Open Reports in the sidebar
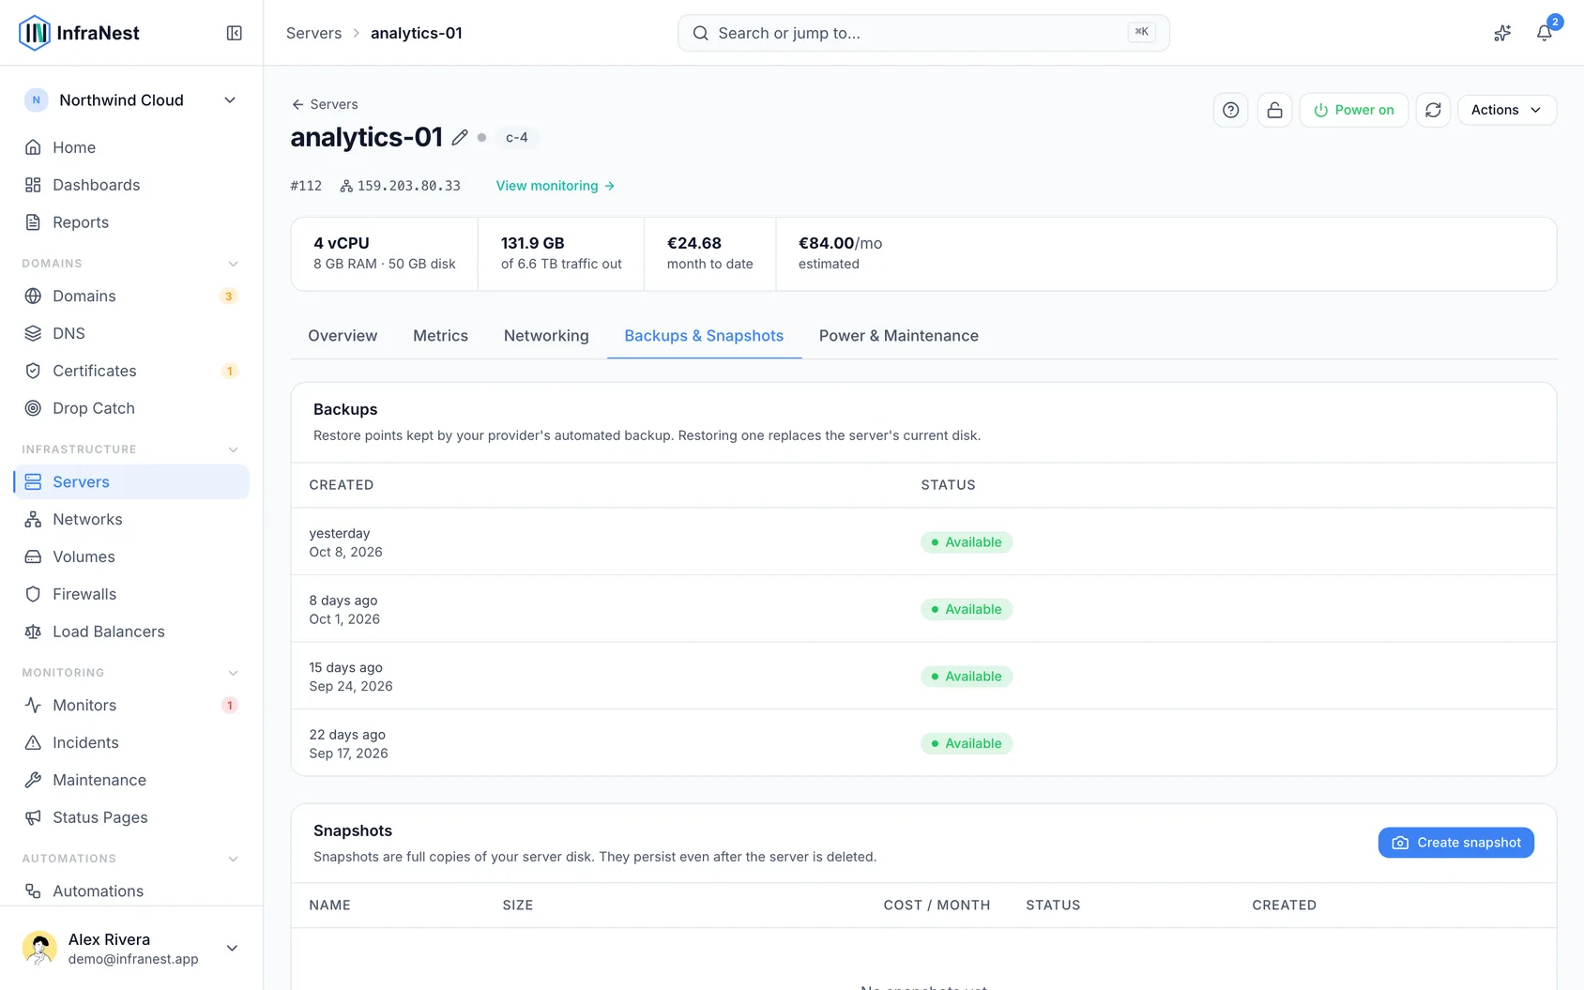 [x=131, y=222]
